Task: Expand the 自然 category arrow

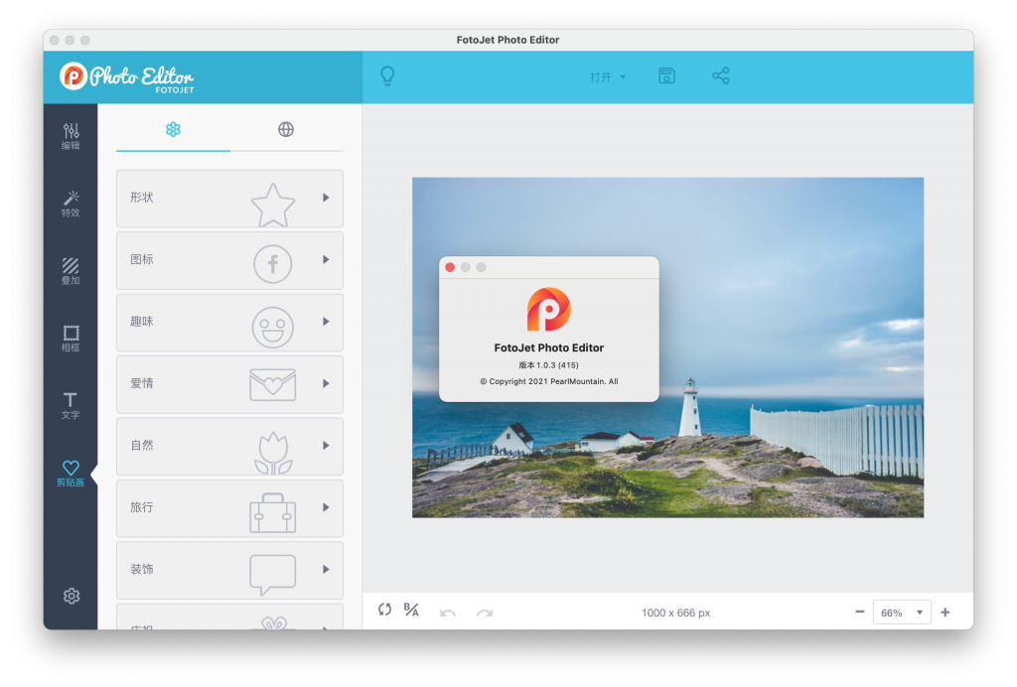Action: tap(326, 445)
